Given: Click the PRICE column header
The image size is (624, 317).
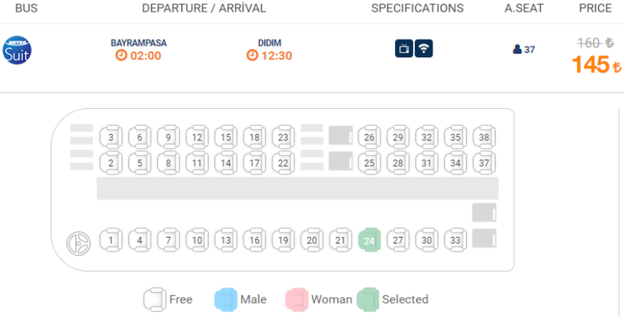Looking at the screenshot, I should click(x=595, y=8).
